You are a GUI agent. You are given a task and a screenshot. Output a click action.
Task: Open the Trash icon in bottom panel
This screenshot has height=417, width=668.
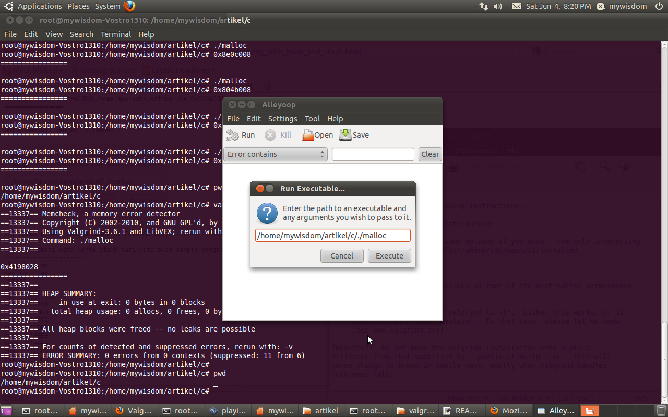pos(661,411)
